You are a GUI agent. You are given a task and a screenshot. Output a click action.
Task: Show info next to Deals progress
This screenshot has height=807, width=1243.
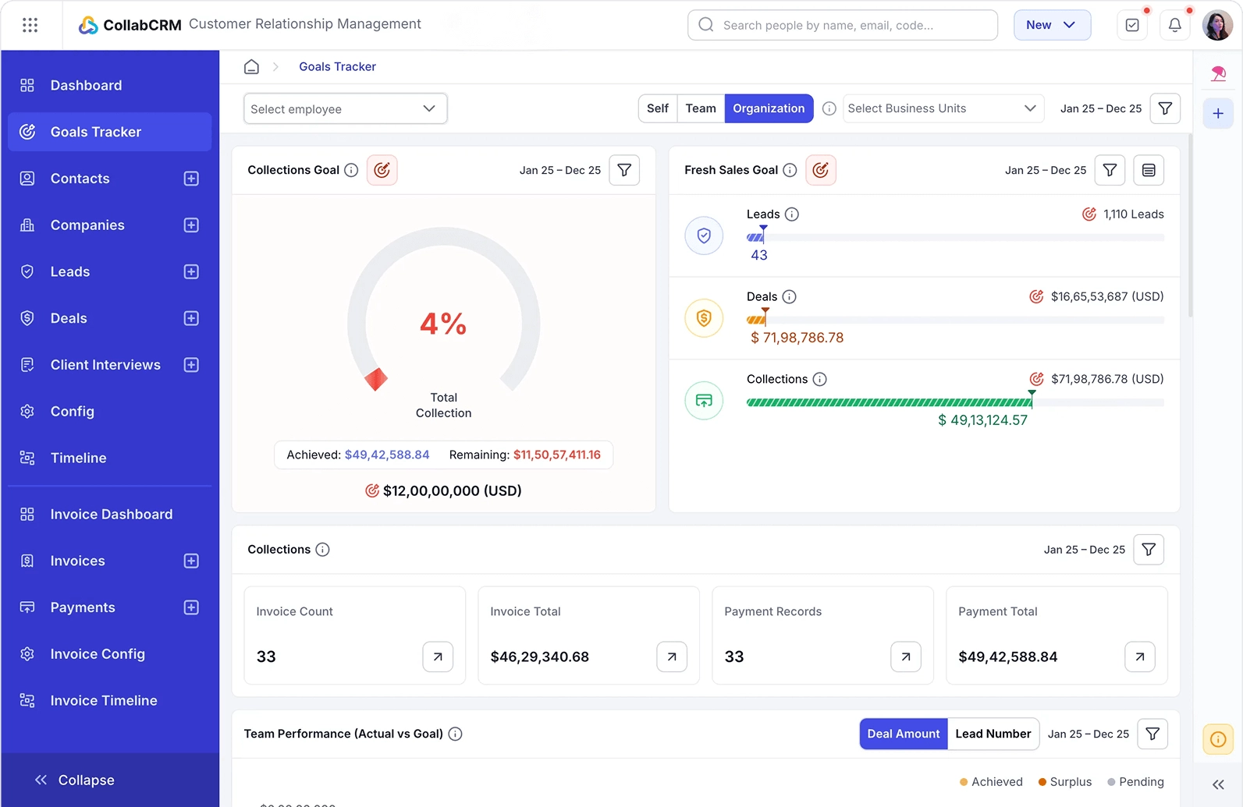790,297
